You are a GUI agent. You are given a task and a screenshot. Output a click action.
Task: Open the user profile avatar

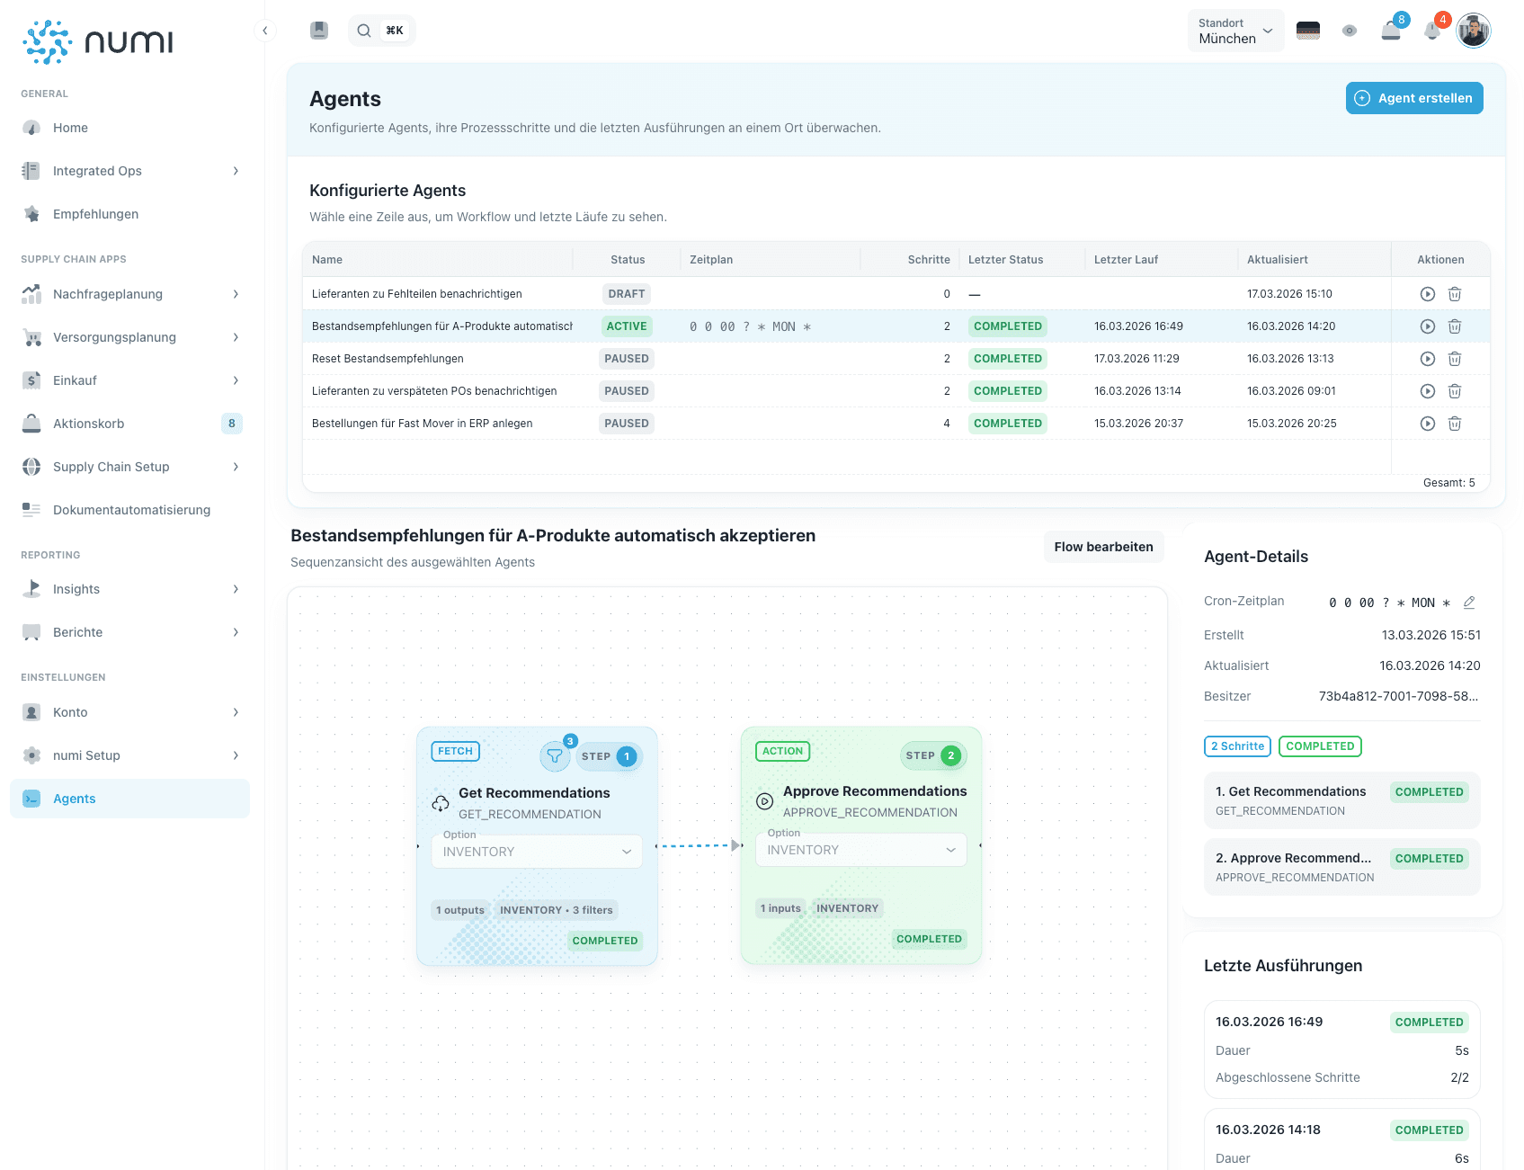click(1473, 31)
